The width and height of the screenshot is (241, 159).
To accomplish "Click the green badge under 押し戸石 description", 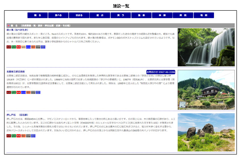I will click(14, 136).
